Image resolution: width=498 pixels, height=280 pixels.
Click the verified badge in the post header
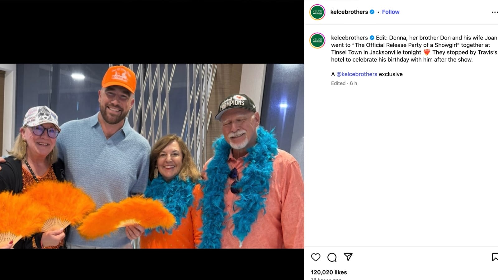(x=372, y=12)
